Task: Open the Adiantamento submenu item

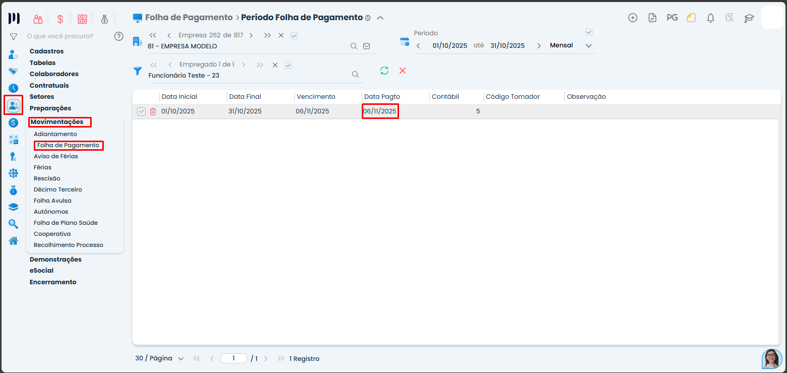Action: tap(55, 134)
